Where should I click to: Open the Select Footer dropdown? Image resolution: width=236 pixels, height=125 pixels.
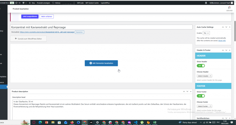(204, 106)
